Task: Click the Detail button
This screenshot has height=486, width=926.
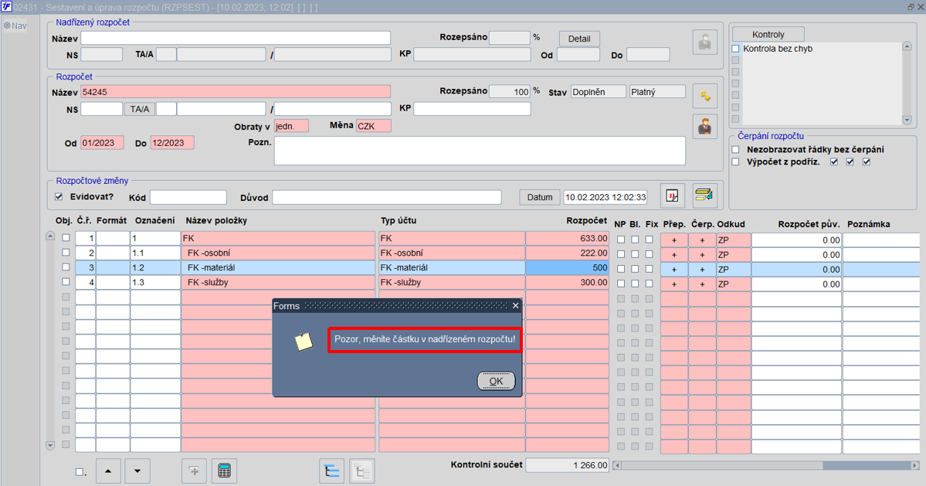Action: point(579,39)
